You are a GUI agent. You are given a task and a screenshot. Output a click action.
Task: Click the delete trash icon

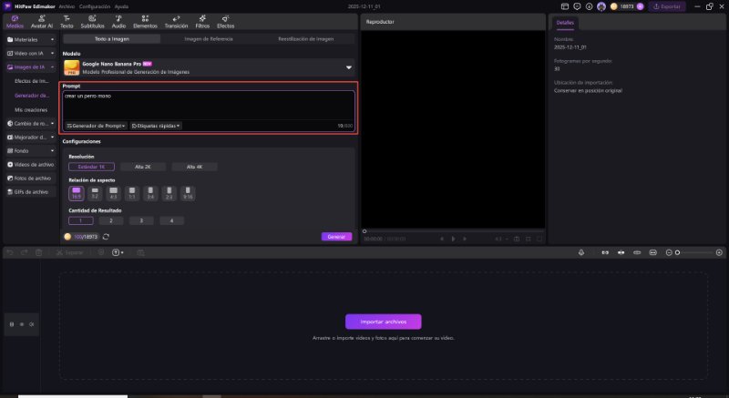(39, 252)
